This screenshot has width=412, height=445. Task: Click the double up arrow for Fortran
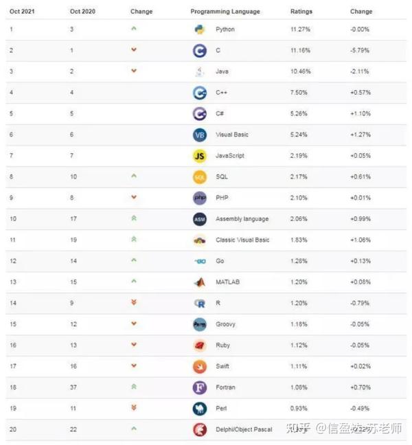tap(134, 387)
